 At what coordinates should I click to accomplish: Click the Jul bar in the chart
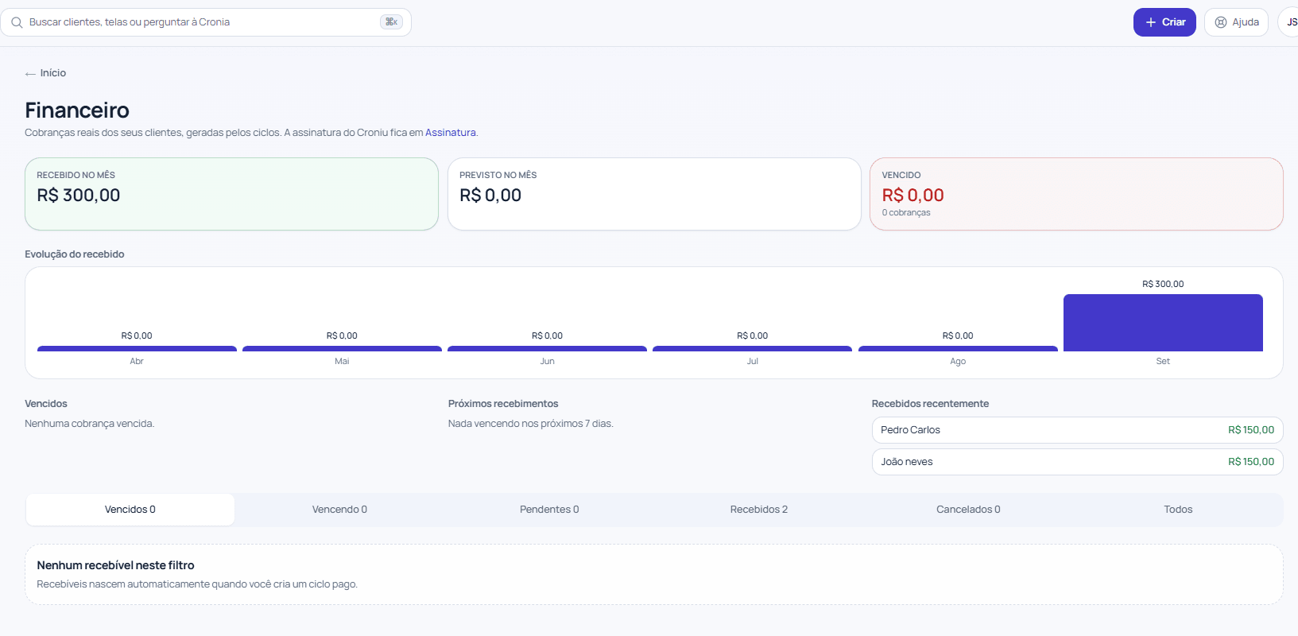pos(752,348)
